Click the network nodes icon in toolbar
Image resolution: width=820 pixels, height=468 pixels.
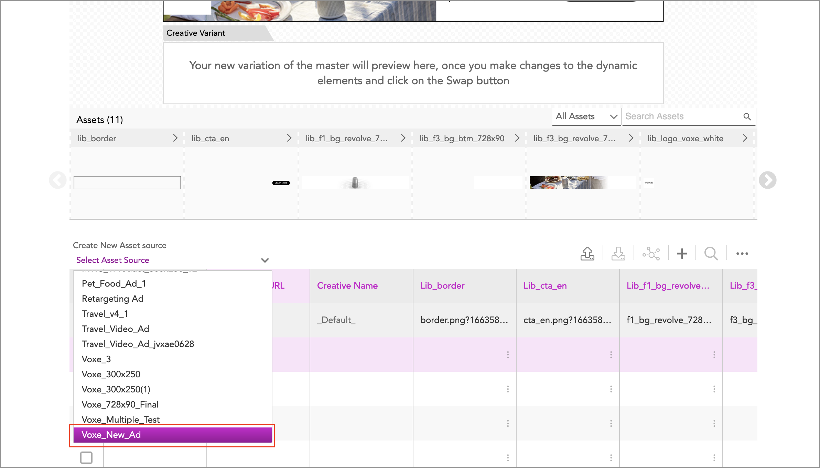[651, 254]
